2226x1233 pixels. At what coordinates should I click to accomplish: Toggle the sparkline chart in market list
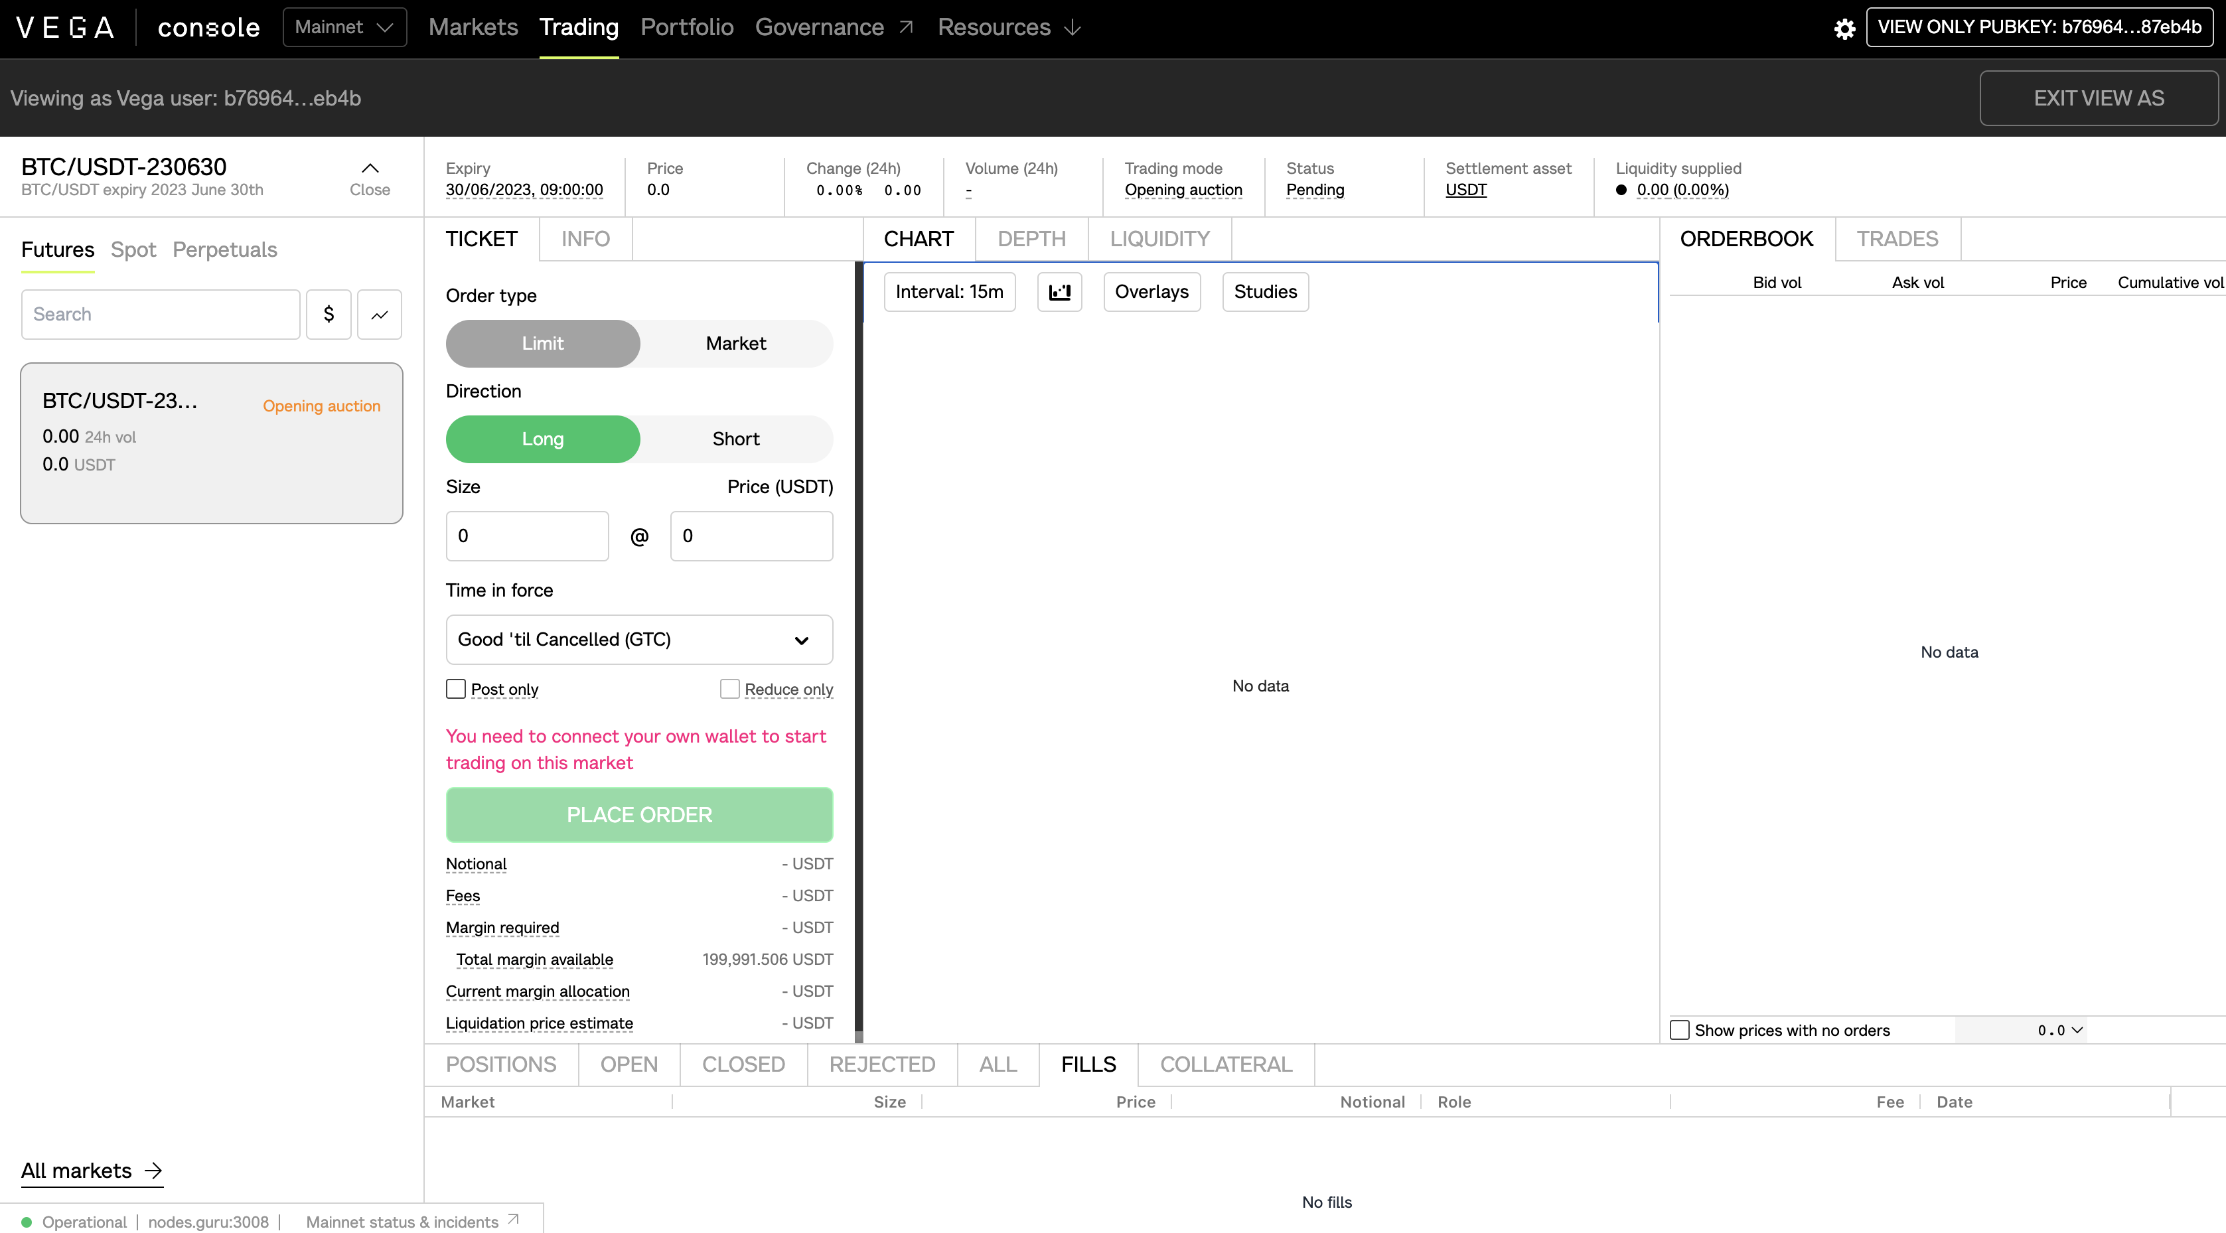380,314
